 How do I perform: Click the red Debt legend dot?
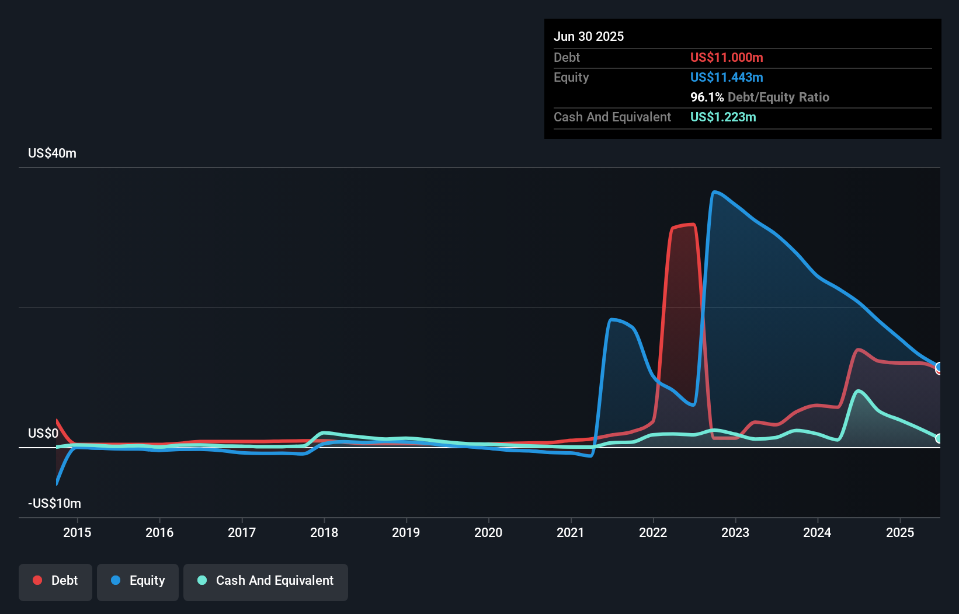pyautogui.click(x=37, y=580)
